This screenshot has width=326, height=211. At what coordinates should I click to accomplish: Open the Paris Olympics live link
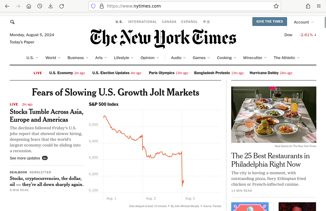point(162,73)
